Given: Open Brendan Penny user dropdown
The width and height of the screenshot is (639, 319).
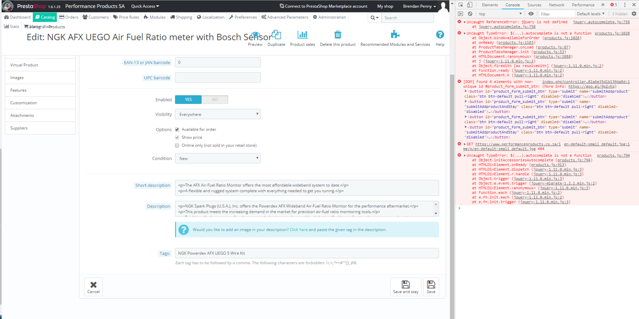Looking at the screenshot, I should point(419,6).
